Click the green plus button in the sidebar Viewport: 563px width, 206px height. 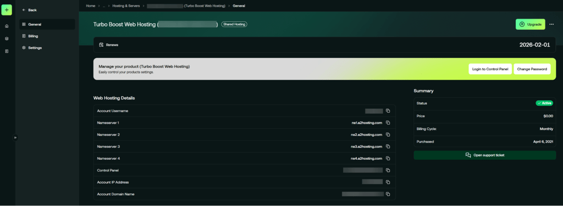[x=7, y=10]
